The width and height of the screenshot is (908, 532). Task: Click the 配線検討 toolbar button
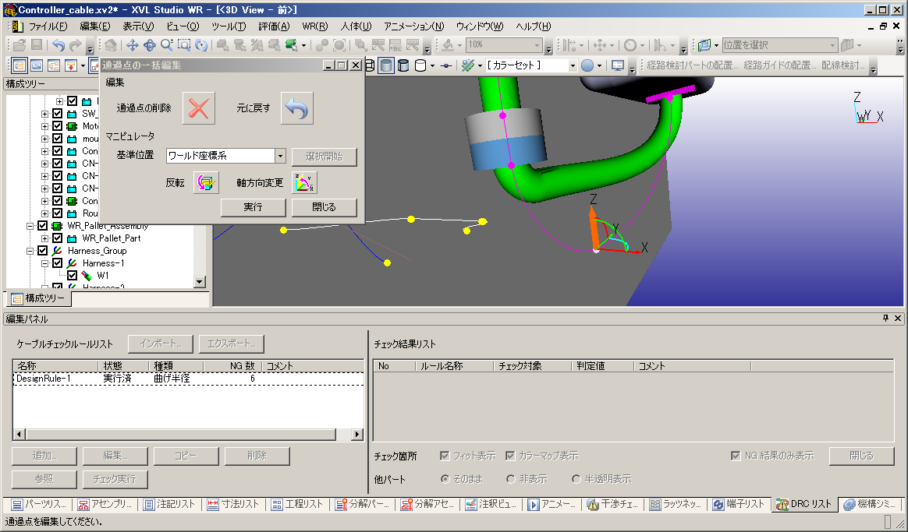pyautogui.click(x=842, y=65)
